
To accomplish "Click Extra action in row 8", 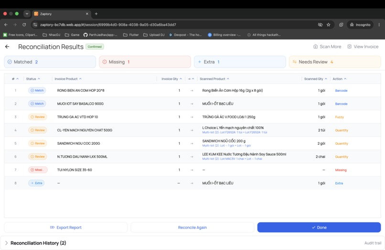I will [339, 184].
